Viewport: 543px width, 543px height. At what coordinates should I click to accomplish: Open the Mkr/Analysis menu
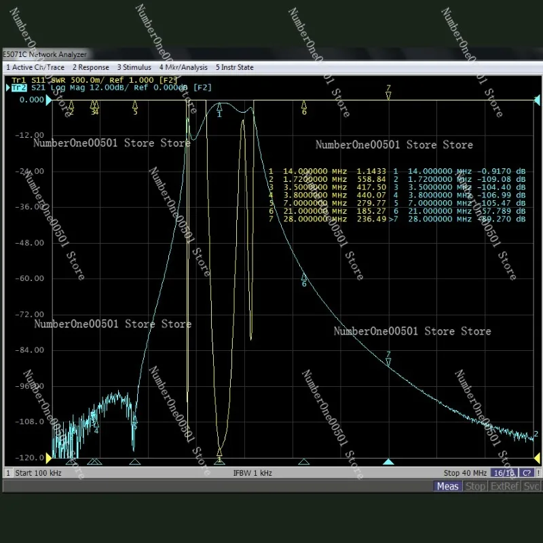coord(183,67)
